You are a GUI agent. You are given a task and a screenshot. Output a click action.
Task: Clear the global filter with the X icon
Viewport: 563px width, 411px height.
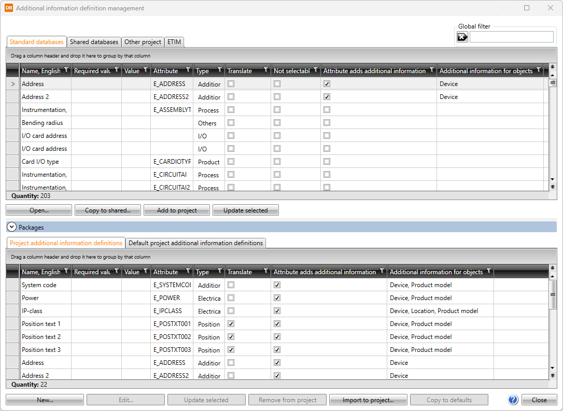click(x=462, y=37)
